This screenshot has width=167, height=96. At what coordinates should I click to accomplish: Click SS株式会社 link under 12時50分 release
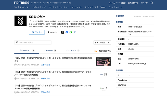pyautogui.click(x=45, y=92)
